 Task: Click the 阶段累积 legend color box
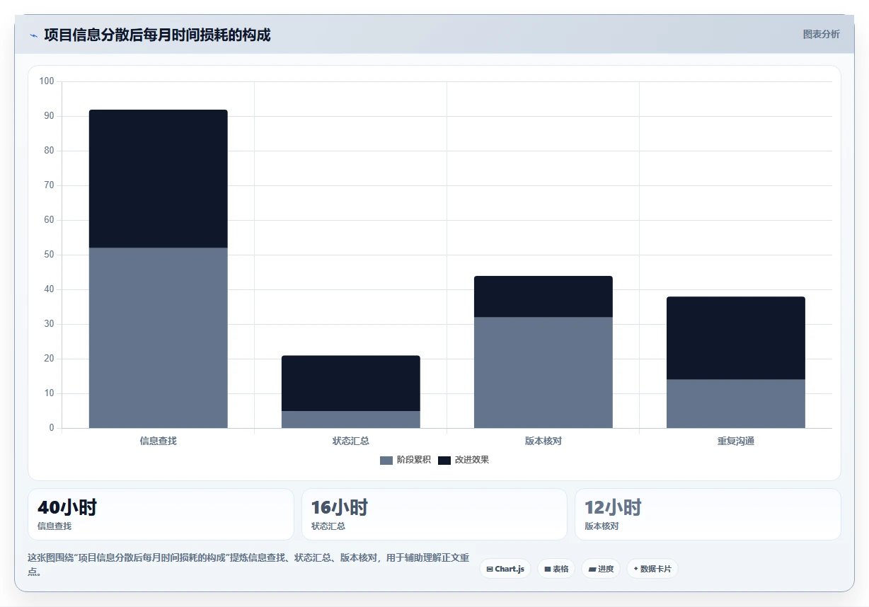click(x=386, y=461)
